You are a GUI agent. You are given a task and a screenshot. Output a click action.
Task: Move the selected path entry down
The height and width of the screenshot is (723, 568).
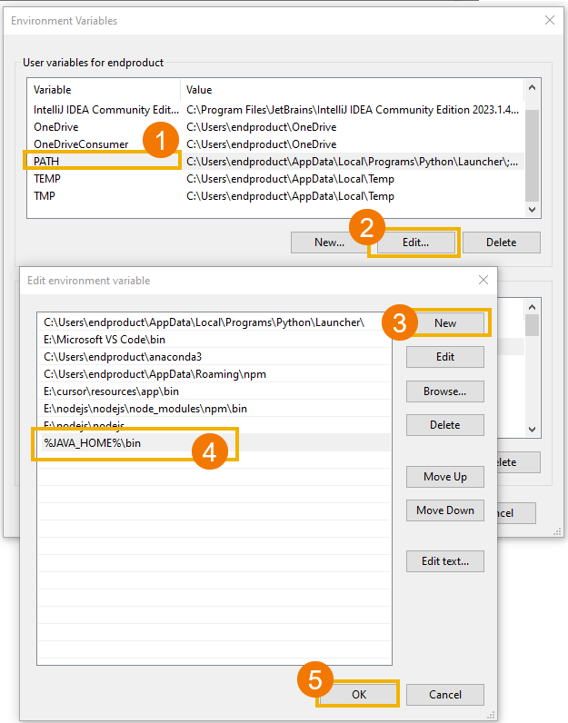click(445, 510)
